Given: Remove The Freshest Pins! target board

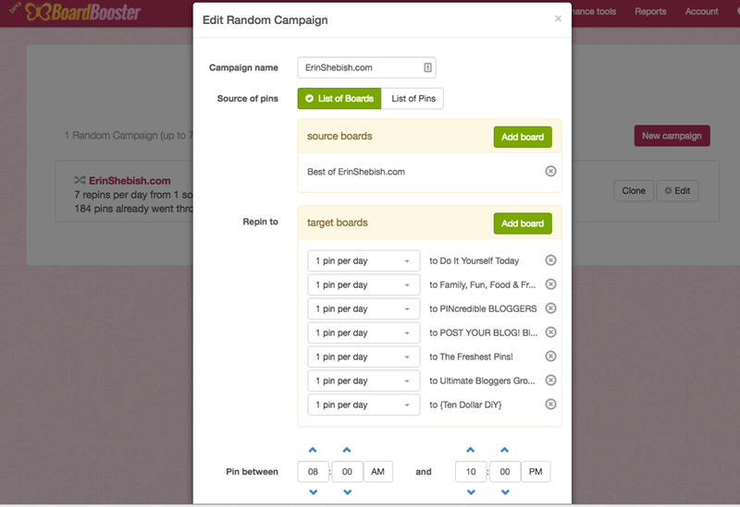Looking at the screenshot, I should pyautogui.click(x=550, y=356).
